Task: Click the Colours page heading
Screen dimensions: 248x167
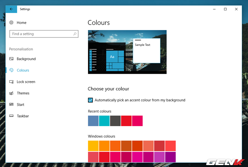Action: (99, 23)
